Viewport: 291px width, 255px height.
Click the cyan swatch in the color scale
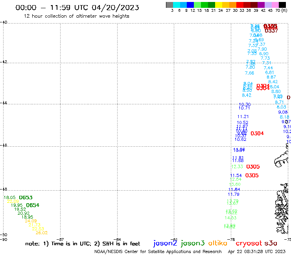[x=177, y=5]
